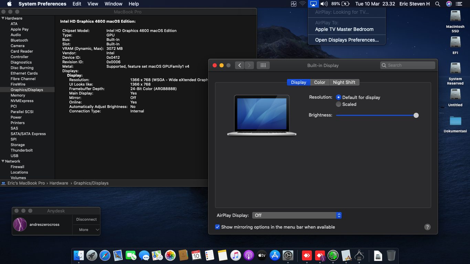
Task: Open Music from the Dock
Action: click(x=235, y=255)
